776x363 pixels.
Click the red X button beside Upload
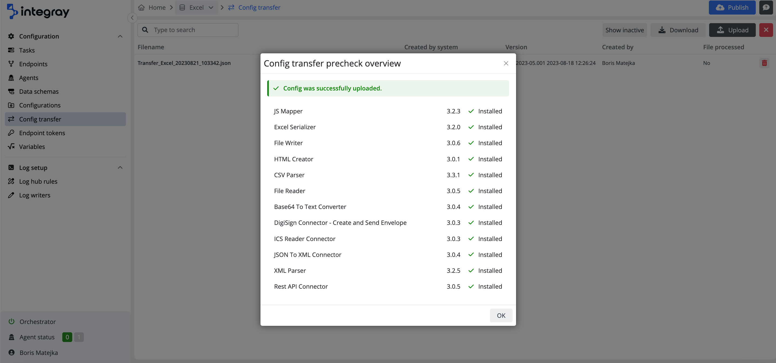pos(766,30)
